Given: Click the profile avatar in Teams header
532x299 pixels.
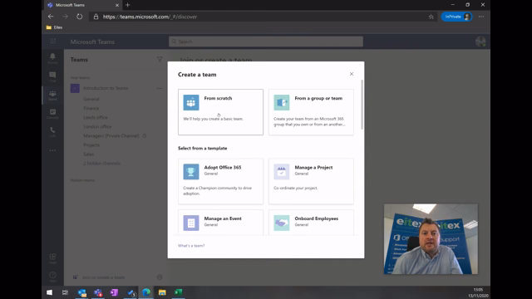Looking at the screenshot, I should [480, 42].
